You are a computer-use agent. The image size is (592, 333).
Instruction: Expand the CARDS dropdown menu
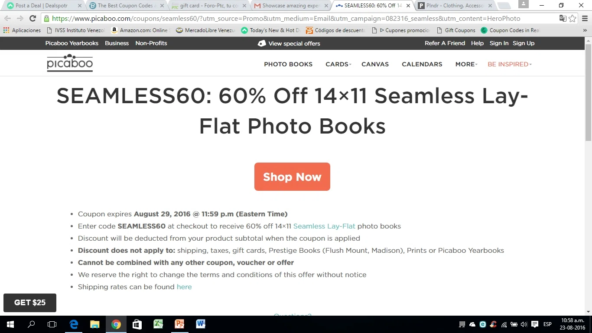338,64
